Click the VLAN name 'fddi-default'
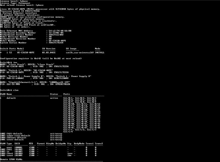 click(x=15, y=134)
